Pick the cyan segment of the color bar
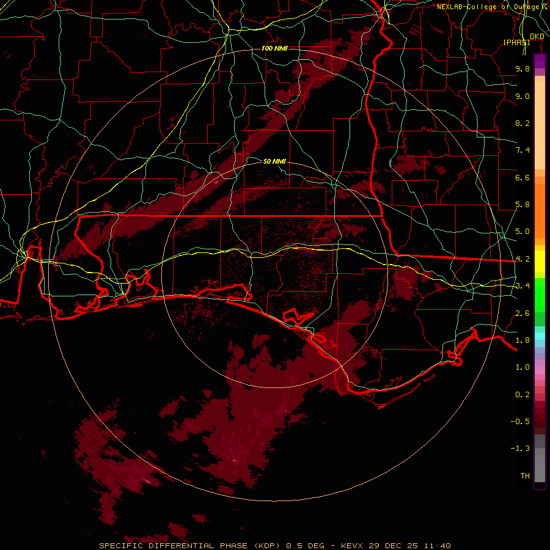 tap(540, 336)
